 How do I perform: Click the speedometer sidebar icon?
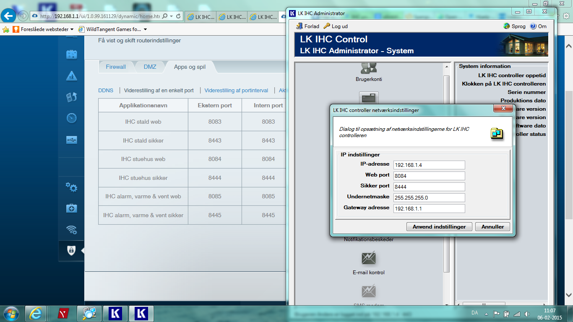click(x=71, y=118)
